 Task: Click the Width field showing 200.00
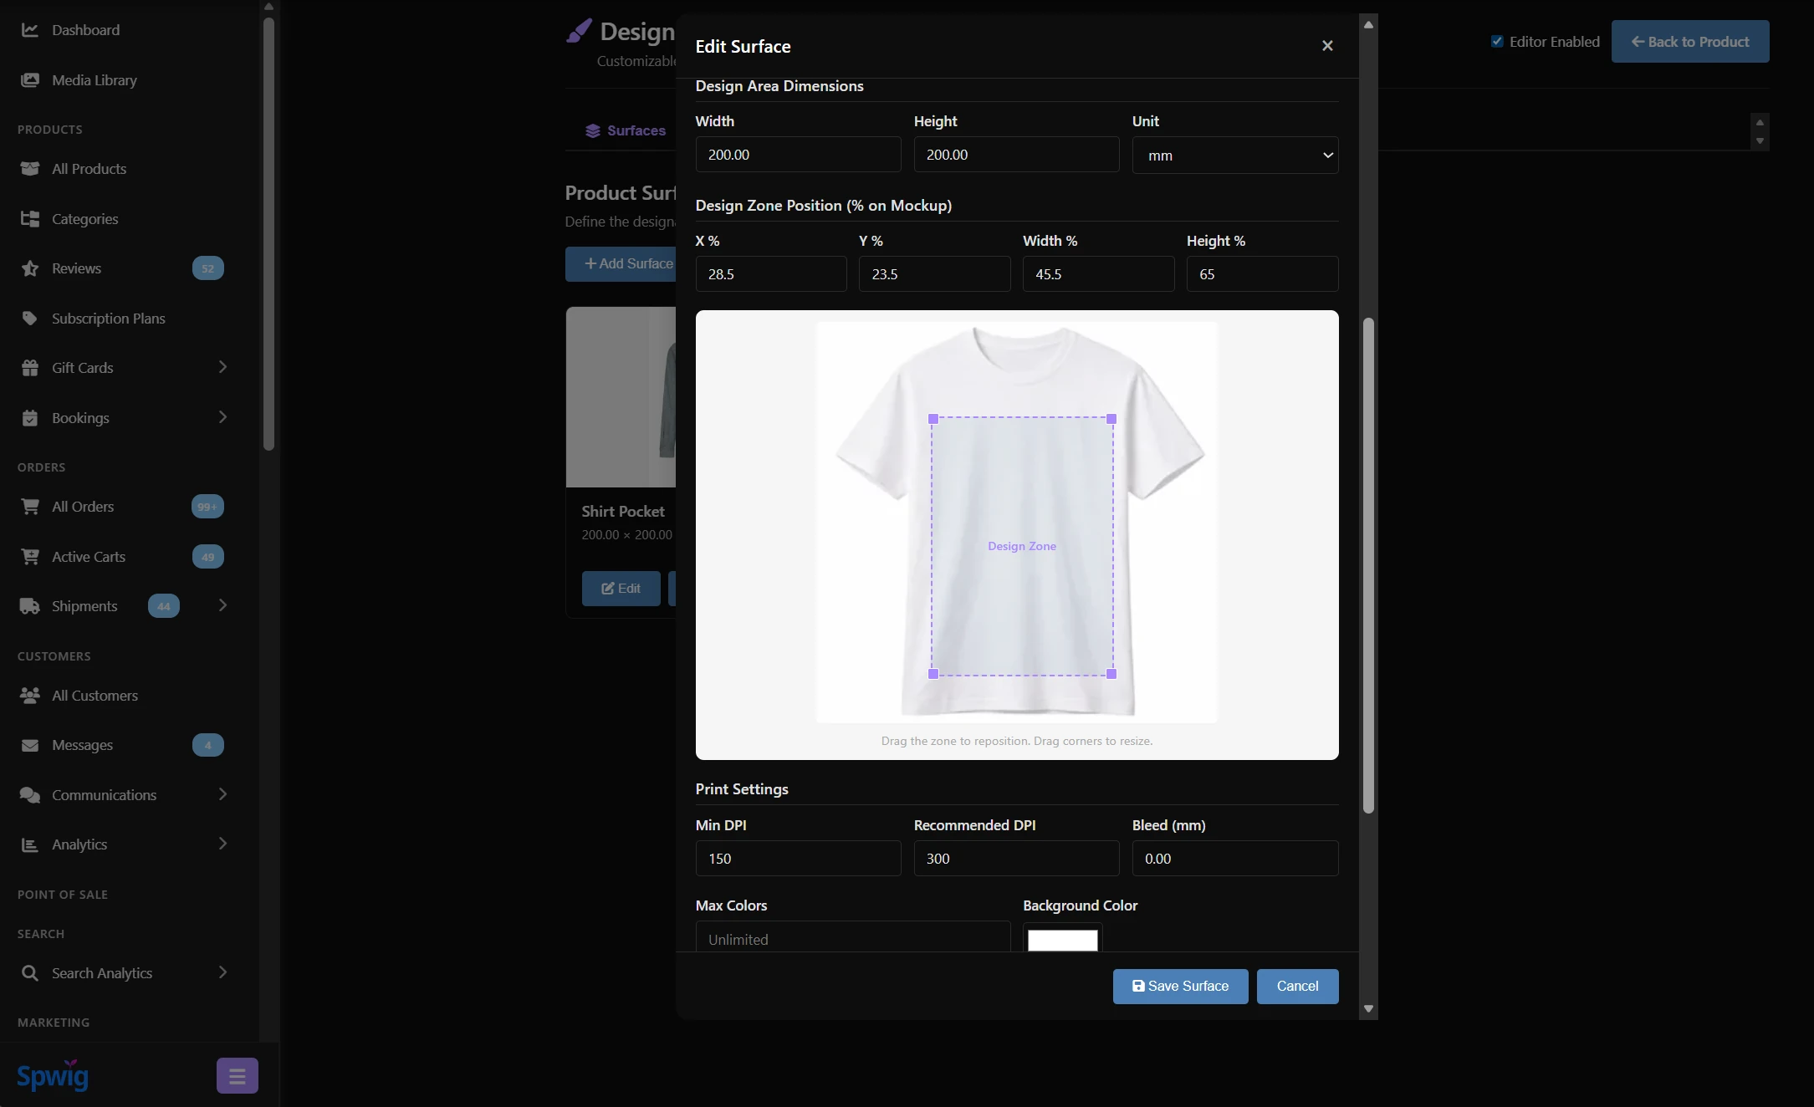coord(798,155)
